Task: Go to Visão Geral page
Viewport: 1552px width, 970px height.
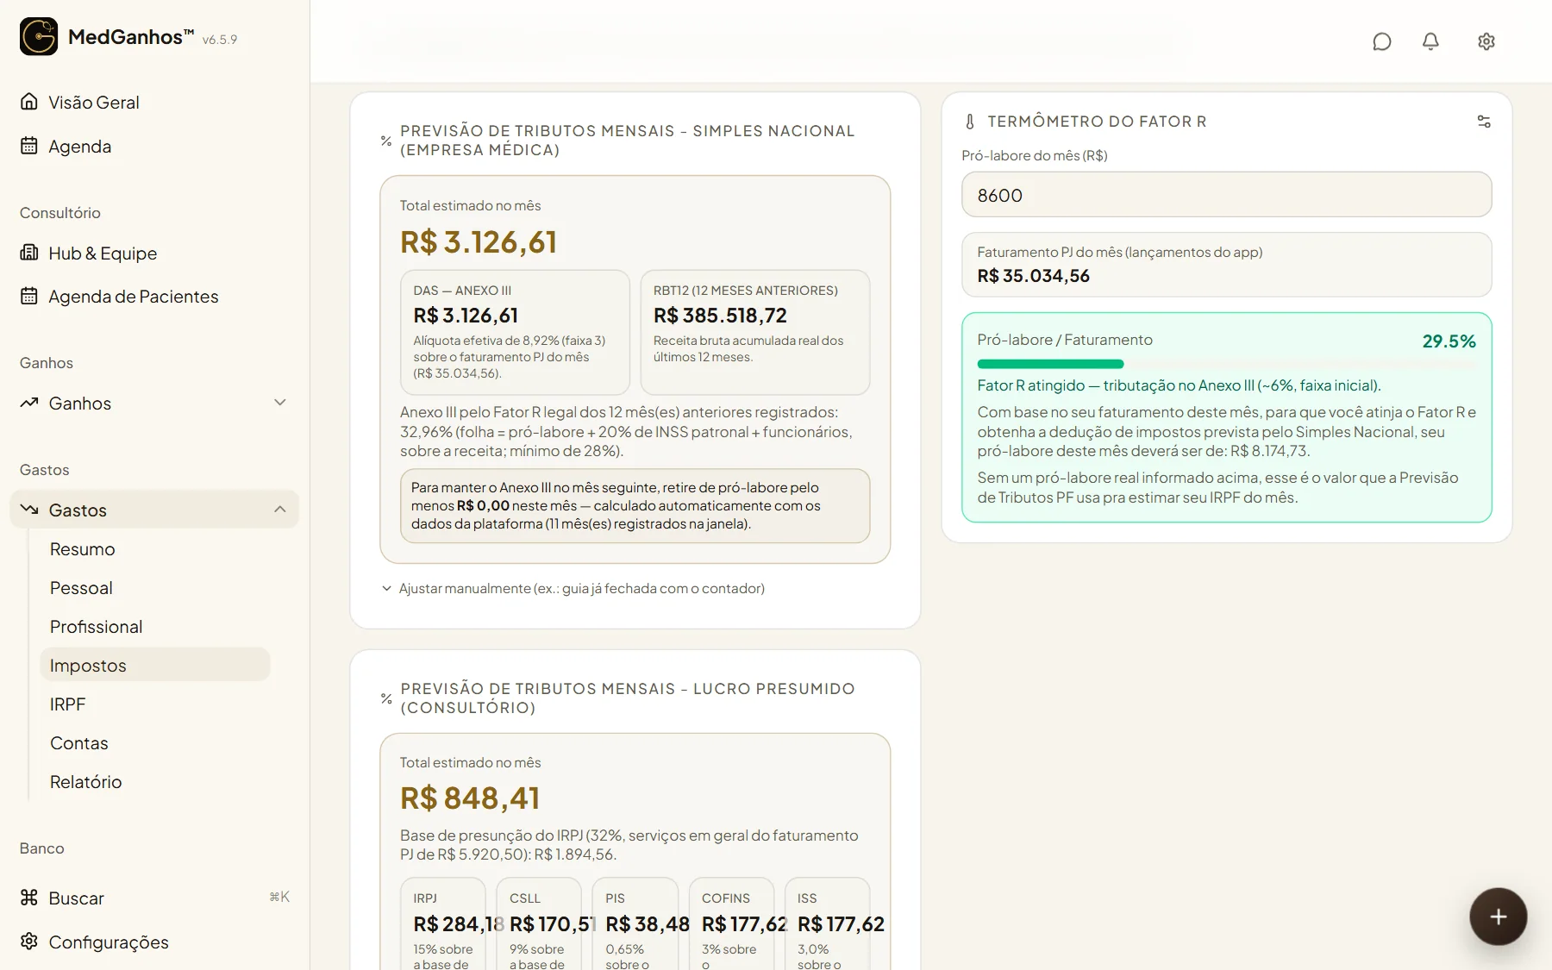Action: pyautogui.click(x=94, y=103)
